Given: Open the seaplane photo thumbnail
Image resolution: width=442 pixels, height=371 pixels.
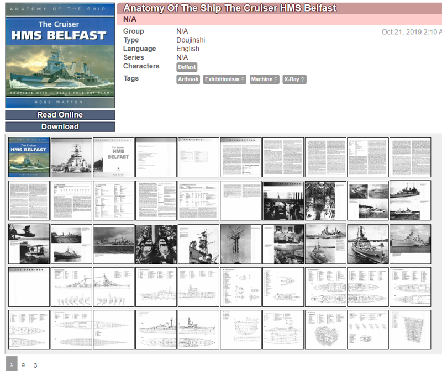Looking at the screenshot, I should click(29, 244).
